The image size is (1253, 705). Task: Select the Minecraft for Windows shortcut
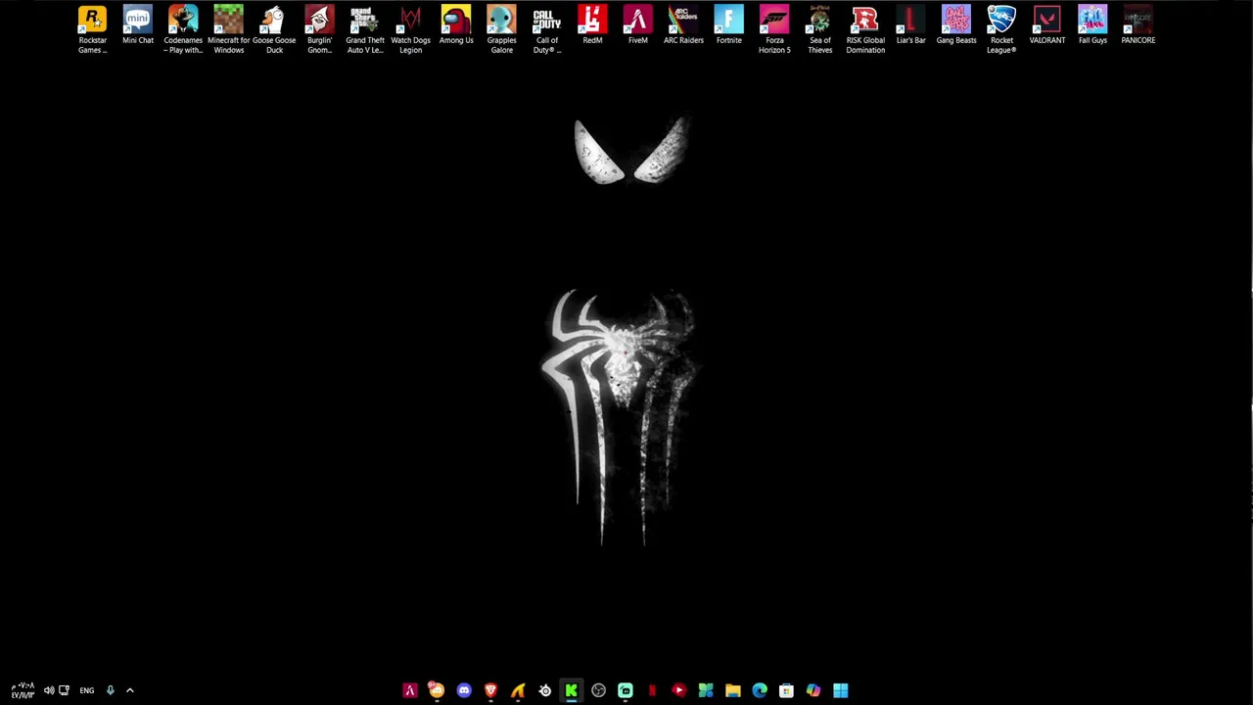(228, 29)
